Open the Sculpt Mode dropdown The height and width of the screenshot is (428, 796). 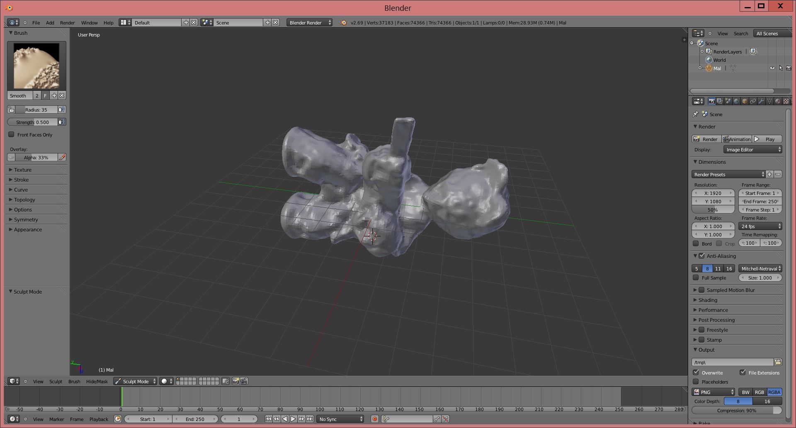coord(134,381)
